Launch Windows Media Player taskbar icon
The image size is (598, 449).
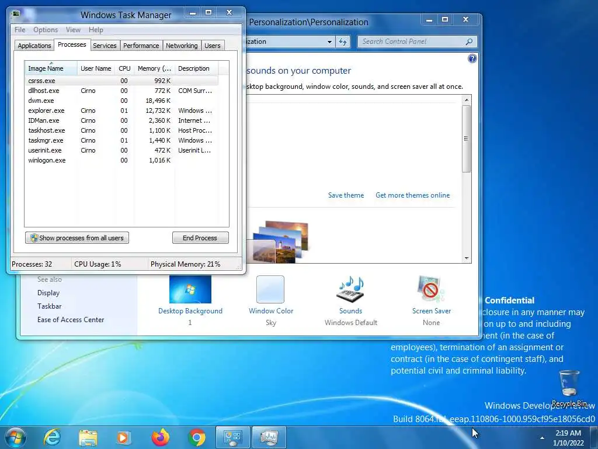click(124, 437)
